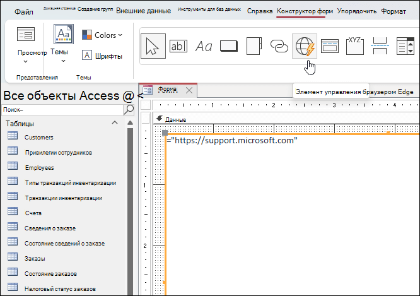Viewport: 420px width, 296px height.
Task: Click the Все объекты Access pane header
Action: pyautogui.click(x=69, y=95)
